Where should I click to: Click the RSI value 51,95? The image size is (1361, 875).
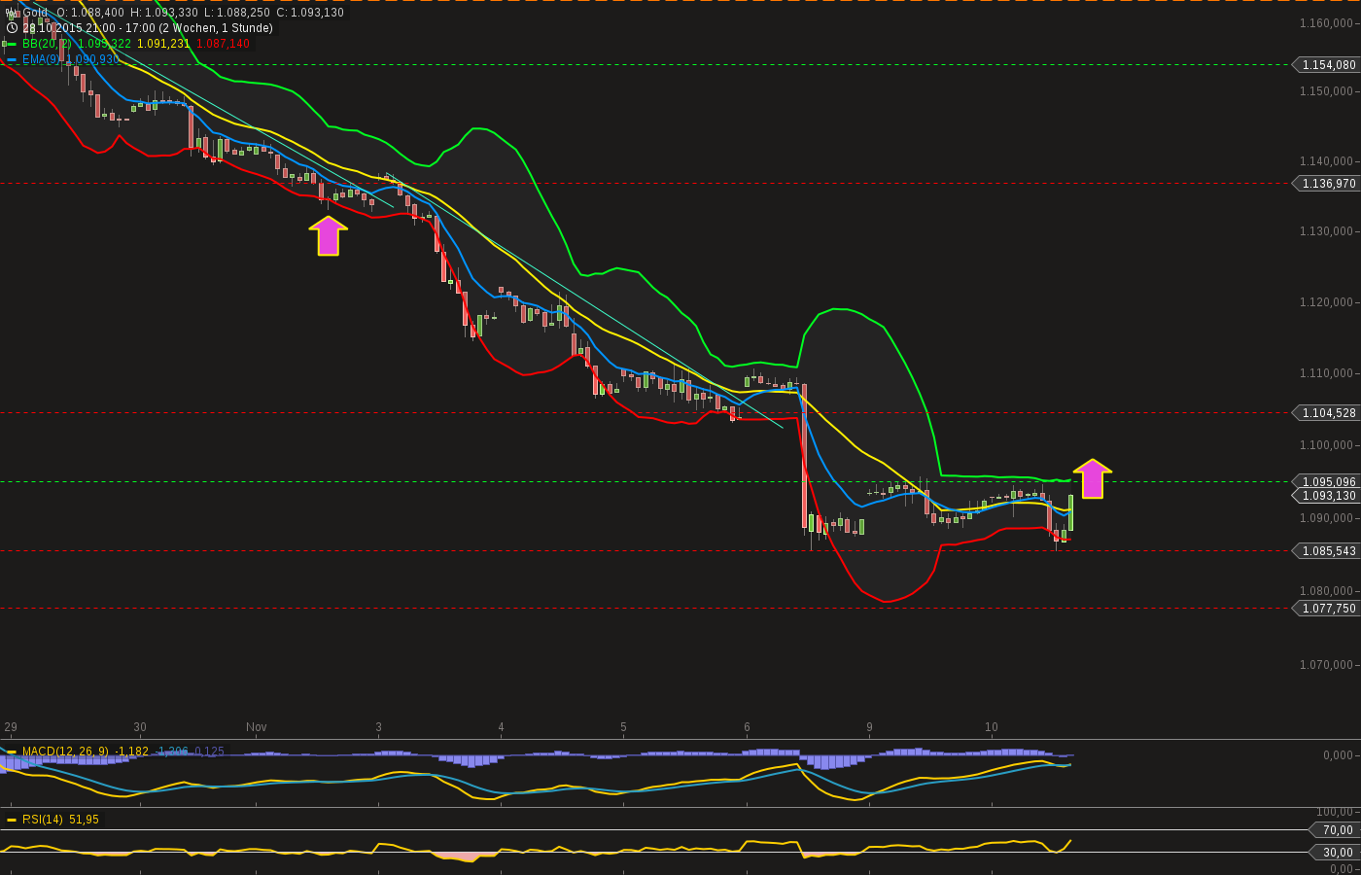84,820
